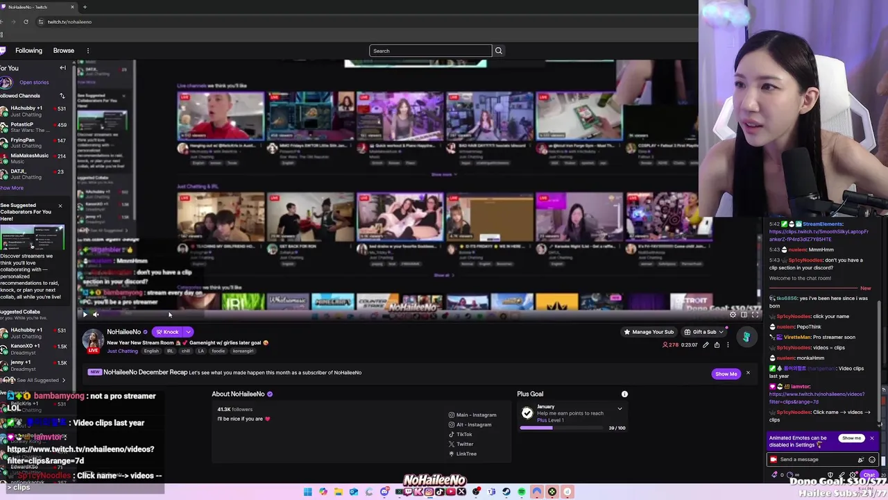The image size is (888, 500).
Task: Open stories link in sidebar
Action: [x=34, y=83]
